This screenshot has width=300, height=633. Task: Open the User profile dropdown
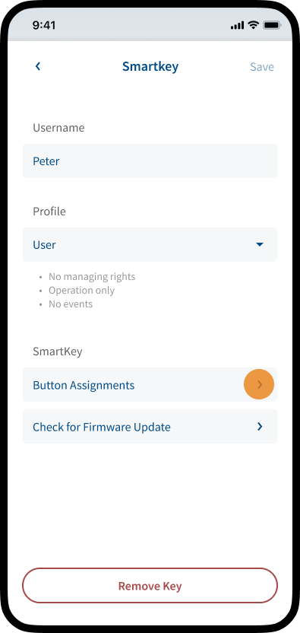(150, 245)
